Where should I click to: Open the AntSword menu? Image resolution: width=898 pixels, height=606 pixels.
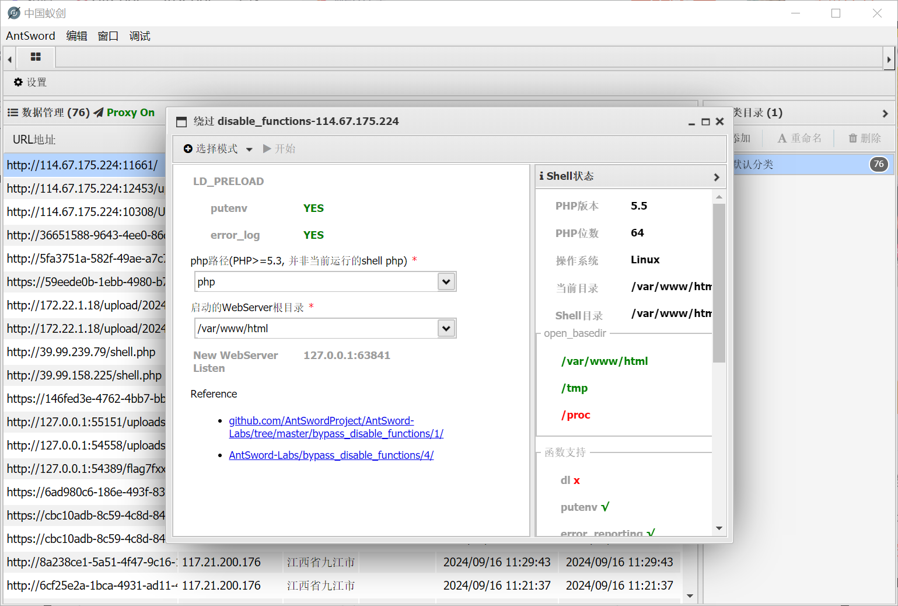point(30,36)
